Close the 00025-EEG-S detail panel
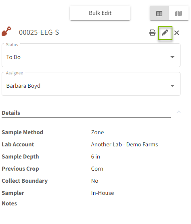Viewport: 191px width, 224px height. [176, 33]
